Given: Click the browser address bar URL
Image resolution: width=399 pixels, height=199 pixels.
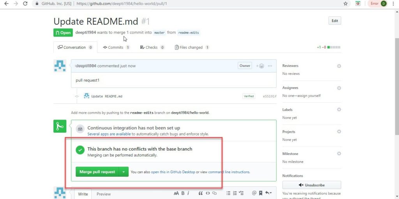Looking at the screenshot, I should click(122, 4).
